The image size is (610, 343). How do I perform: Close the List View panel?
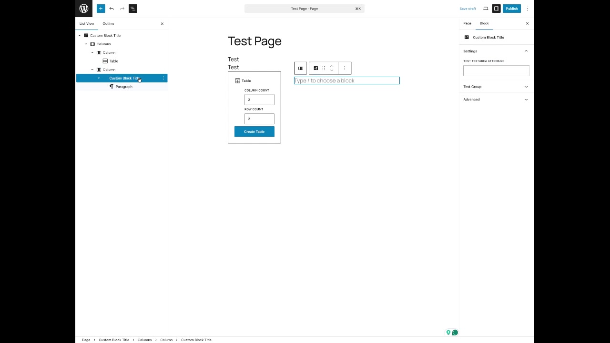pos(162,23)
